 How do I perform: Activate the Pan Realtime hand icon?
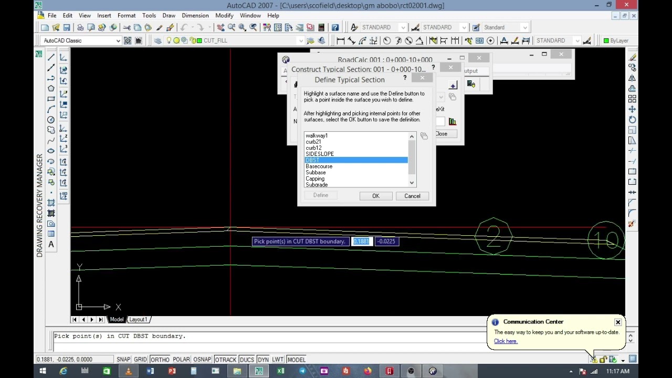(x=220, y=27)
